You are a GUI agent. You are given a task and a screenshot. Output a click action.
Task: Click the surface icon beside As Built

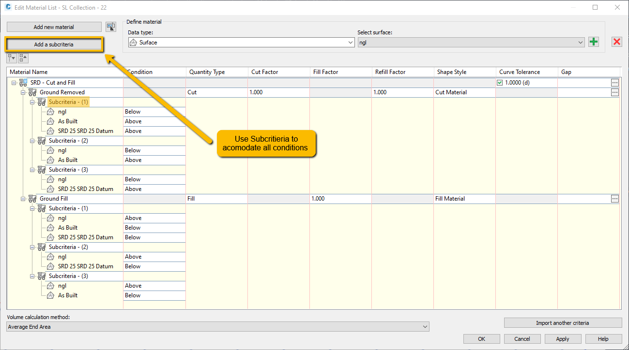(x=50, y=121)
